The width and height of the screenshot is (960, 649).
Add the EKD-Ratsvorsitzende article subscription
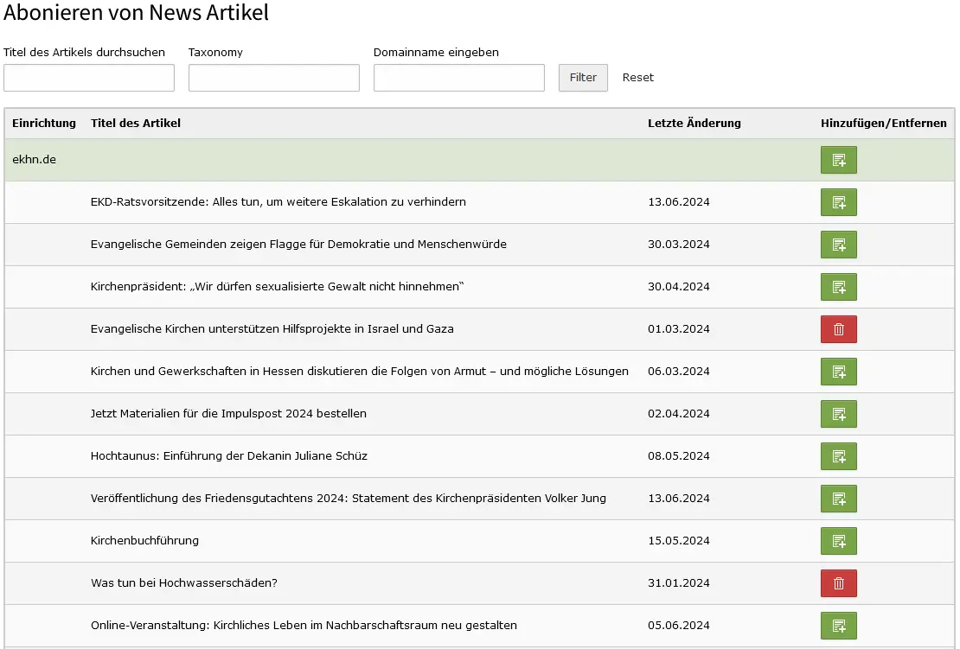838,202
